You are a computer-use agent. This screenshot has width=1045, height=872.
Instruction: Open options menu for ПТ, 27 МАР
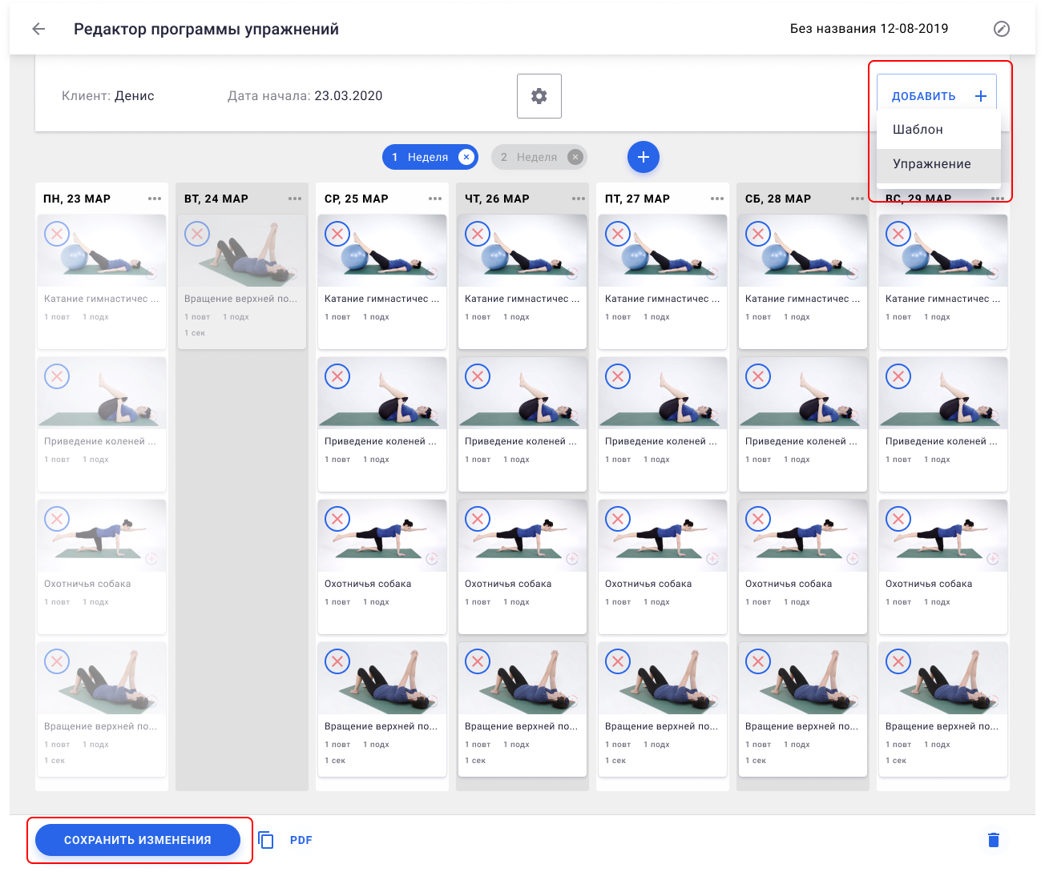(x=717, y=199)
